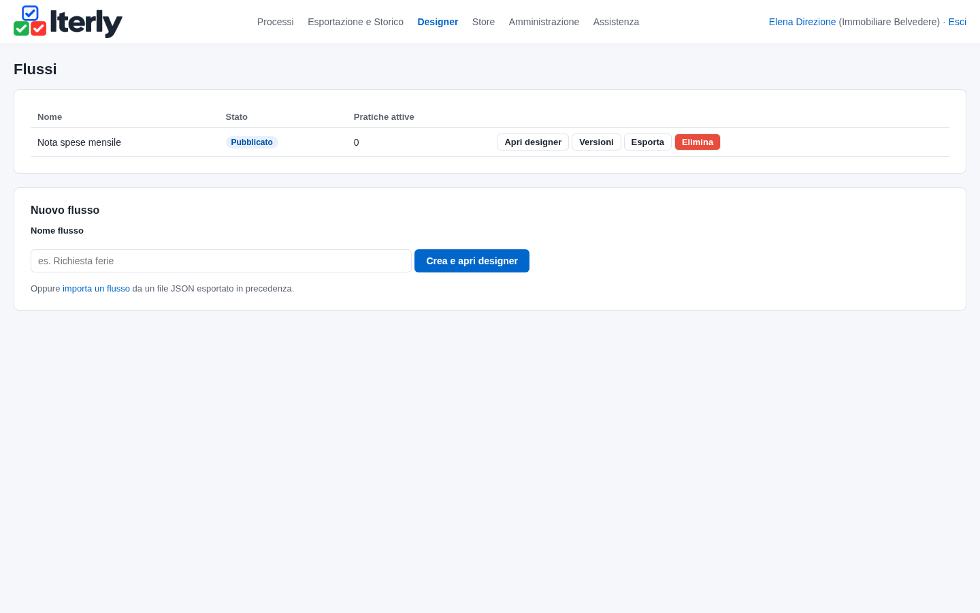Screen dimensions: 980x613
Task: Go to Esportazione e Storico
Action: 355,22
